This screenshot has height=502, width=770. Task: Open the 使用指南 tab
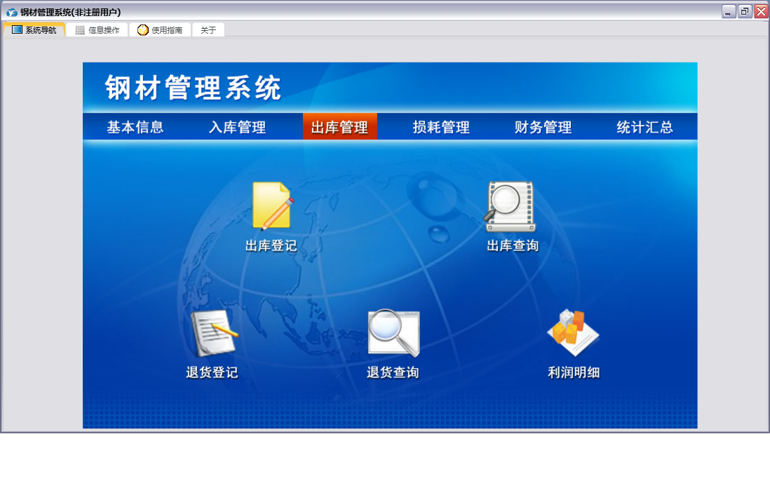coord(160,30)
